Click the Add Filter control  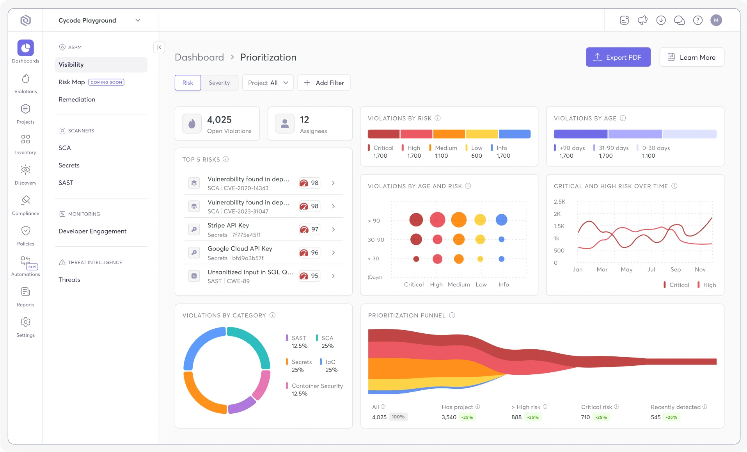point(324,82)
